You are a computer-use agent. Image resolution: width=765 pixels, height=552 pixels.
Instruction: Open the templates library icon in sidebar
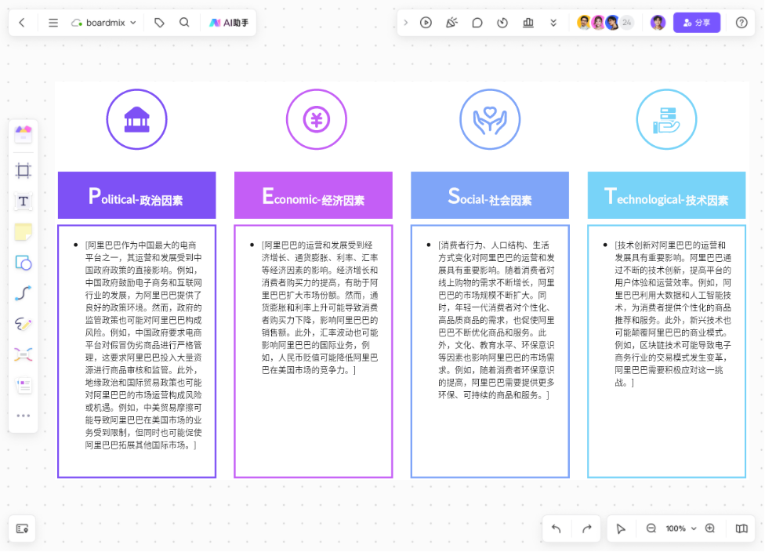[24, 134]
